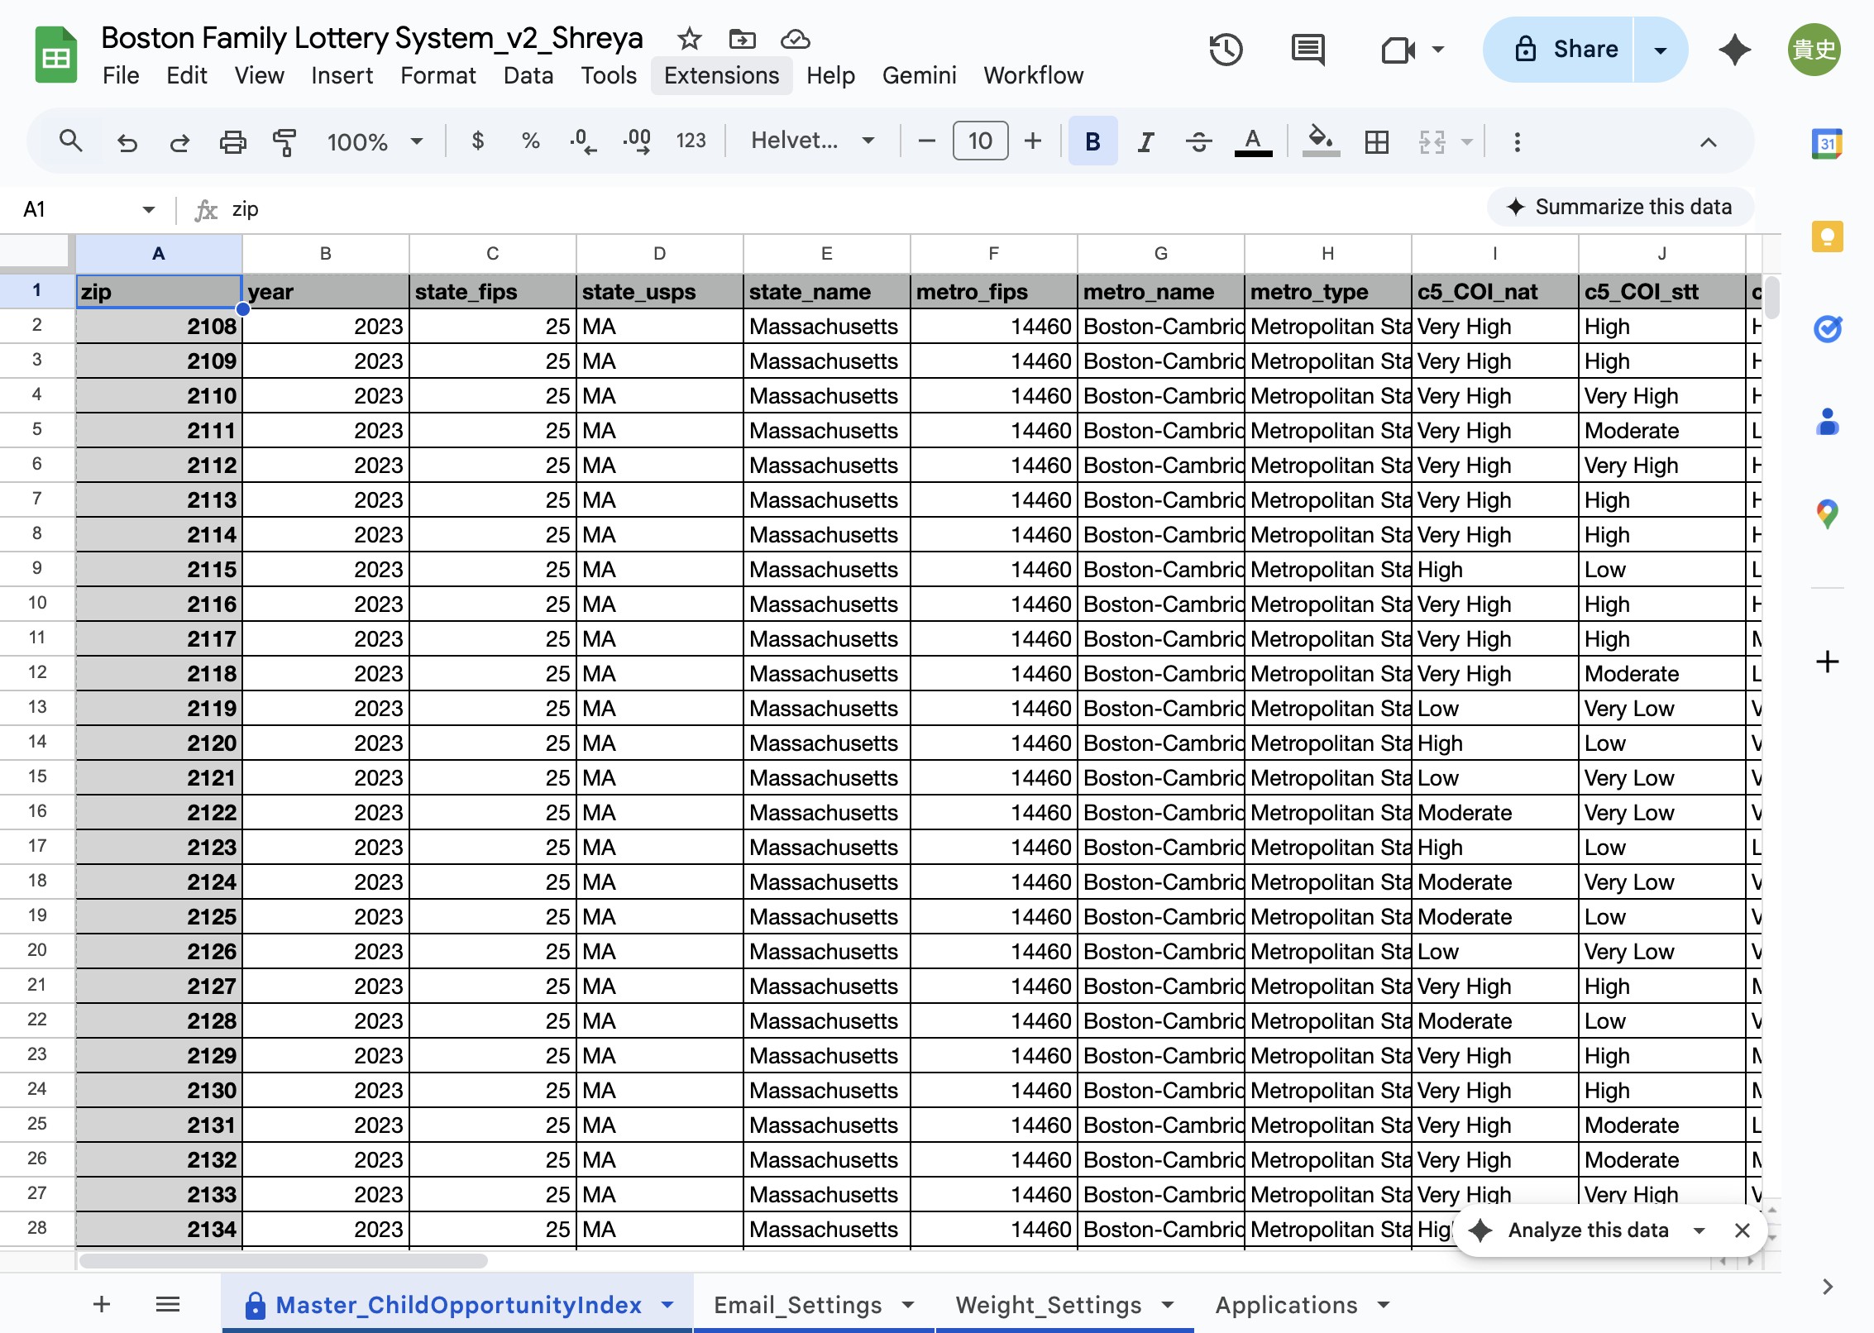1874x1333 pixels.
Task: Format as percent
Action: (x=530, y=141)
